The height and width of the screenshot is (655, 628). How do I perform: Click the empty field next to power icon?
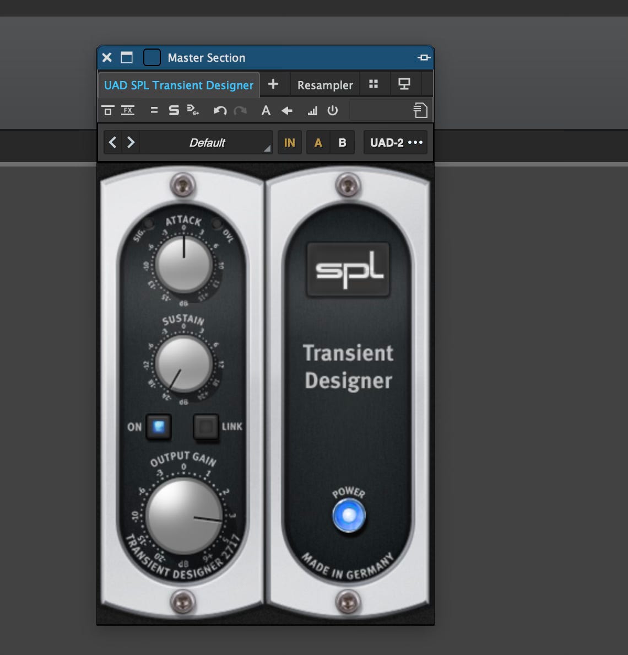[380, 111]
